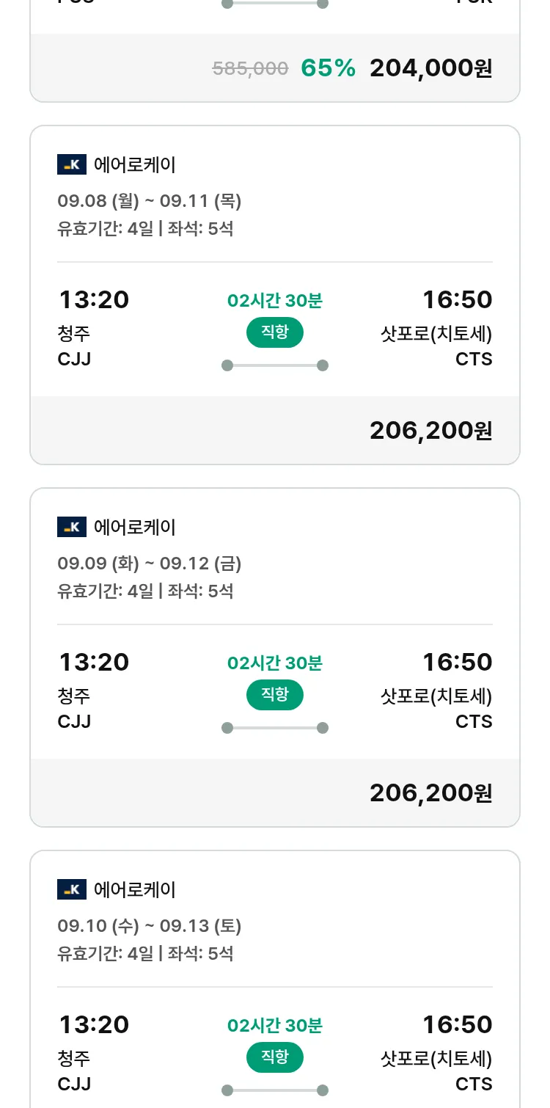
Task: Click the struck-through 585,000 original price
Action: tap(250, 69)
